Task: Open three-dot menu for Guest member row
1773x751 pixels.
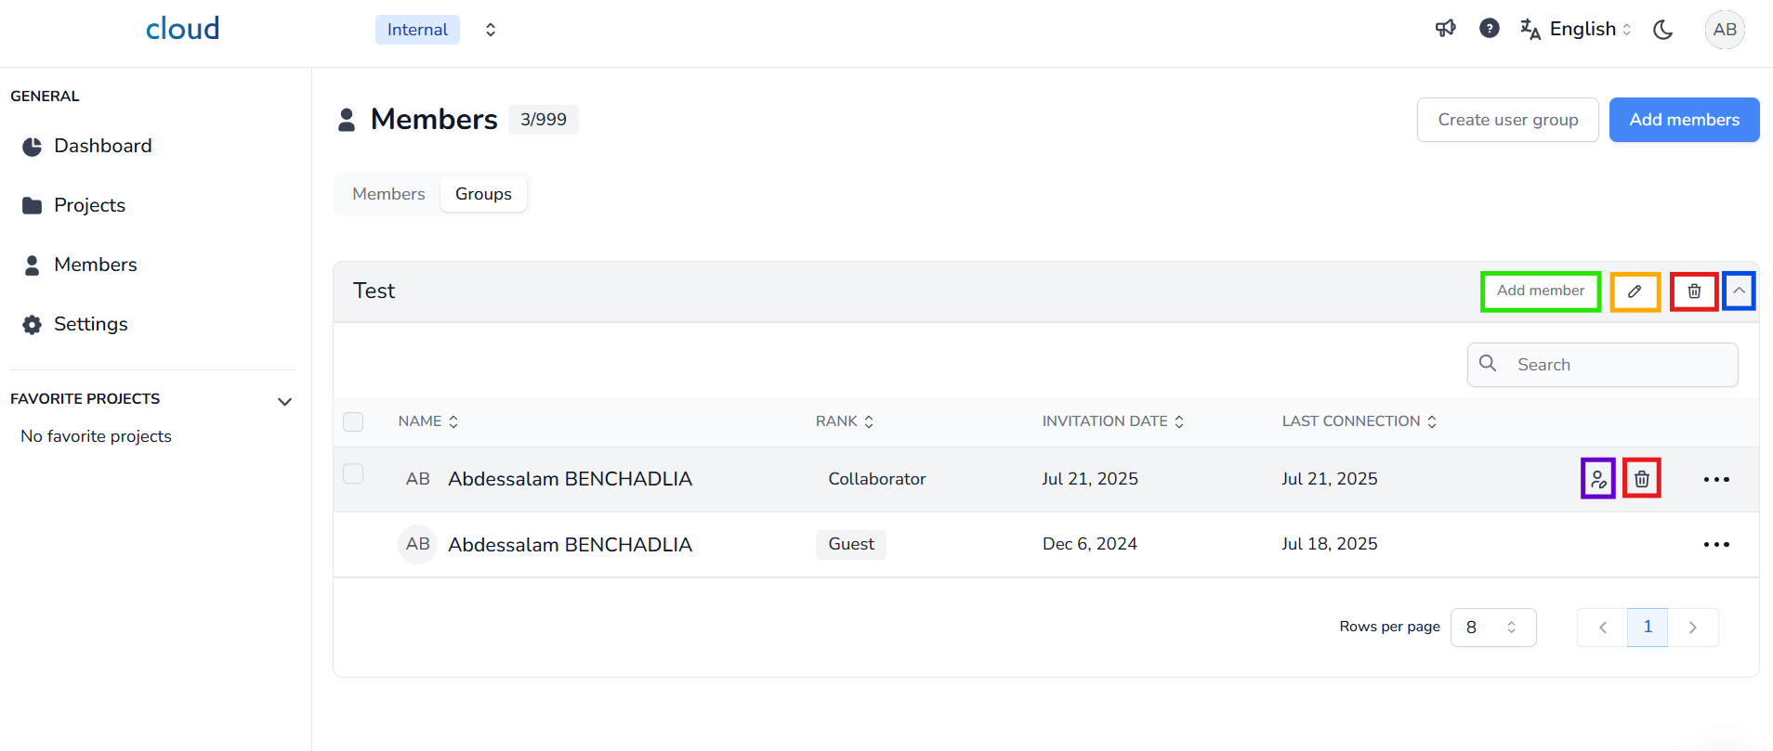Action: click(1716, 545)
